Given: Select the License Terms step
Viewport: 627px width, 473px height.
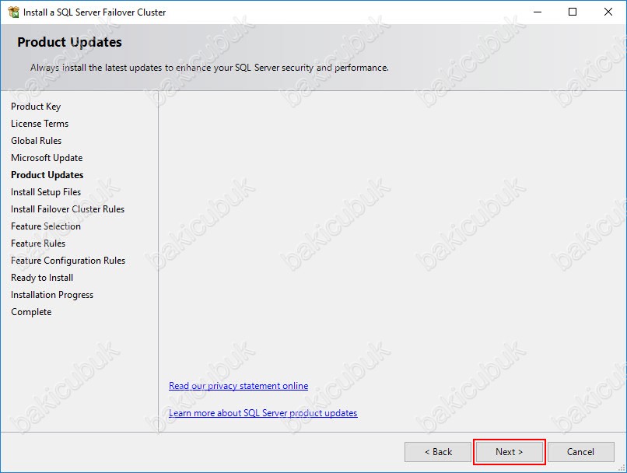Looking at the screenshot, I should (x=40, y=124).
